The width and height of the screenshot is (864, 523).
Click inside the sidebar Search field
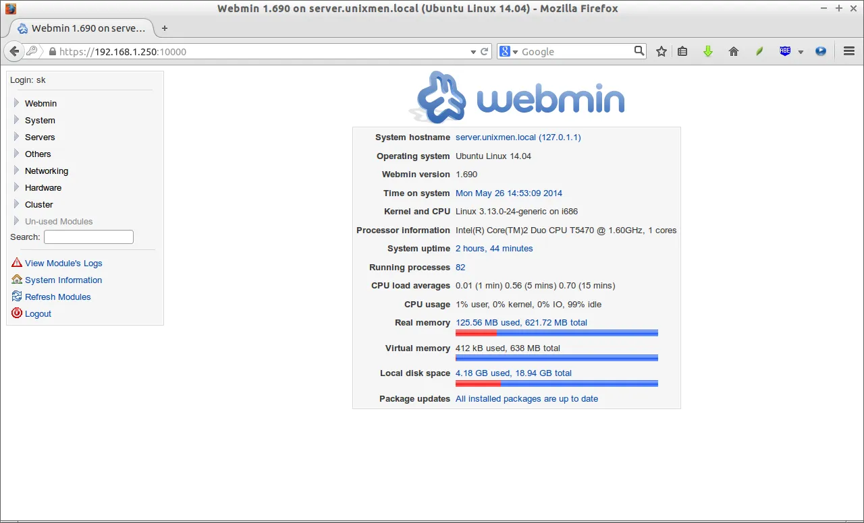tap(88, 237)
